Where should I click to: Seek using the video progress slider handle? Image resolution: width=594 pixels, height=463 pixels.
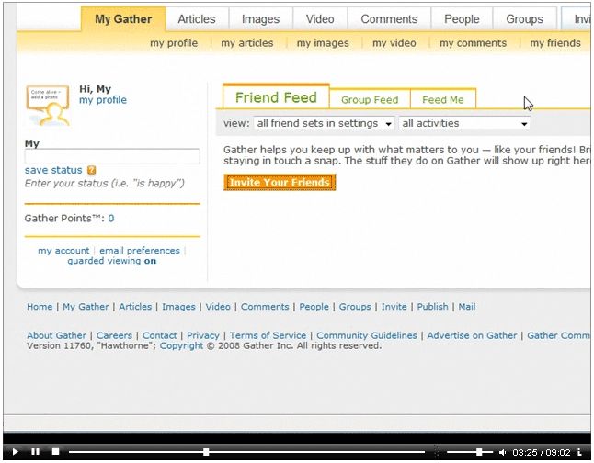(x=206, y=452)
